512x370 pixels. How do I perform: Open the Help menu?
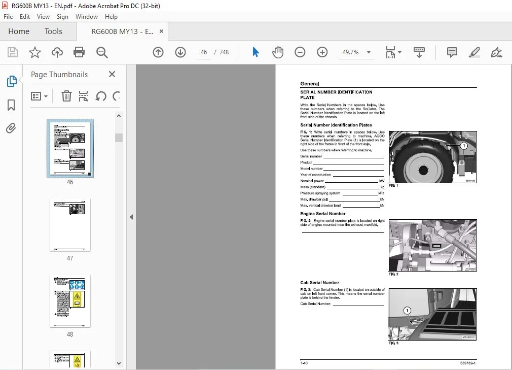tap(111, 17)
